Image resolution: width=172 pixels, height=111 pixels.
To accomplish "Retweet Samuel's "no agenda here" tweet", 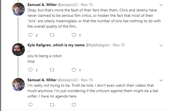I will click(x=52, y=105).
